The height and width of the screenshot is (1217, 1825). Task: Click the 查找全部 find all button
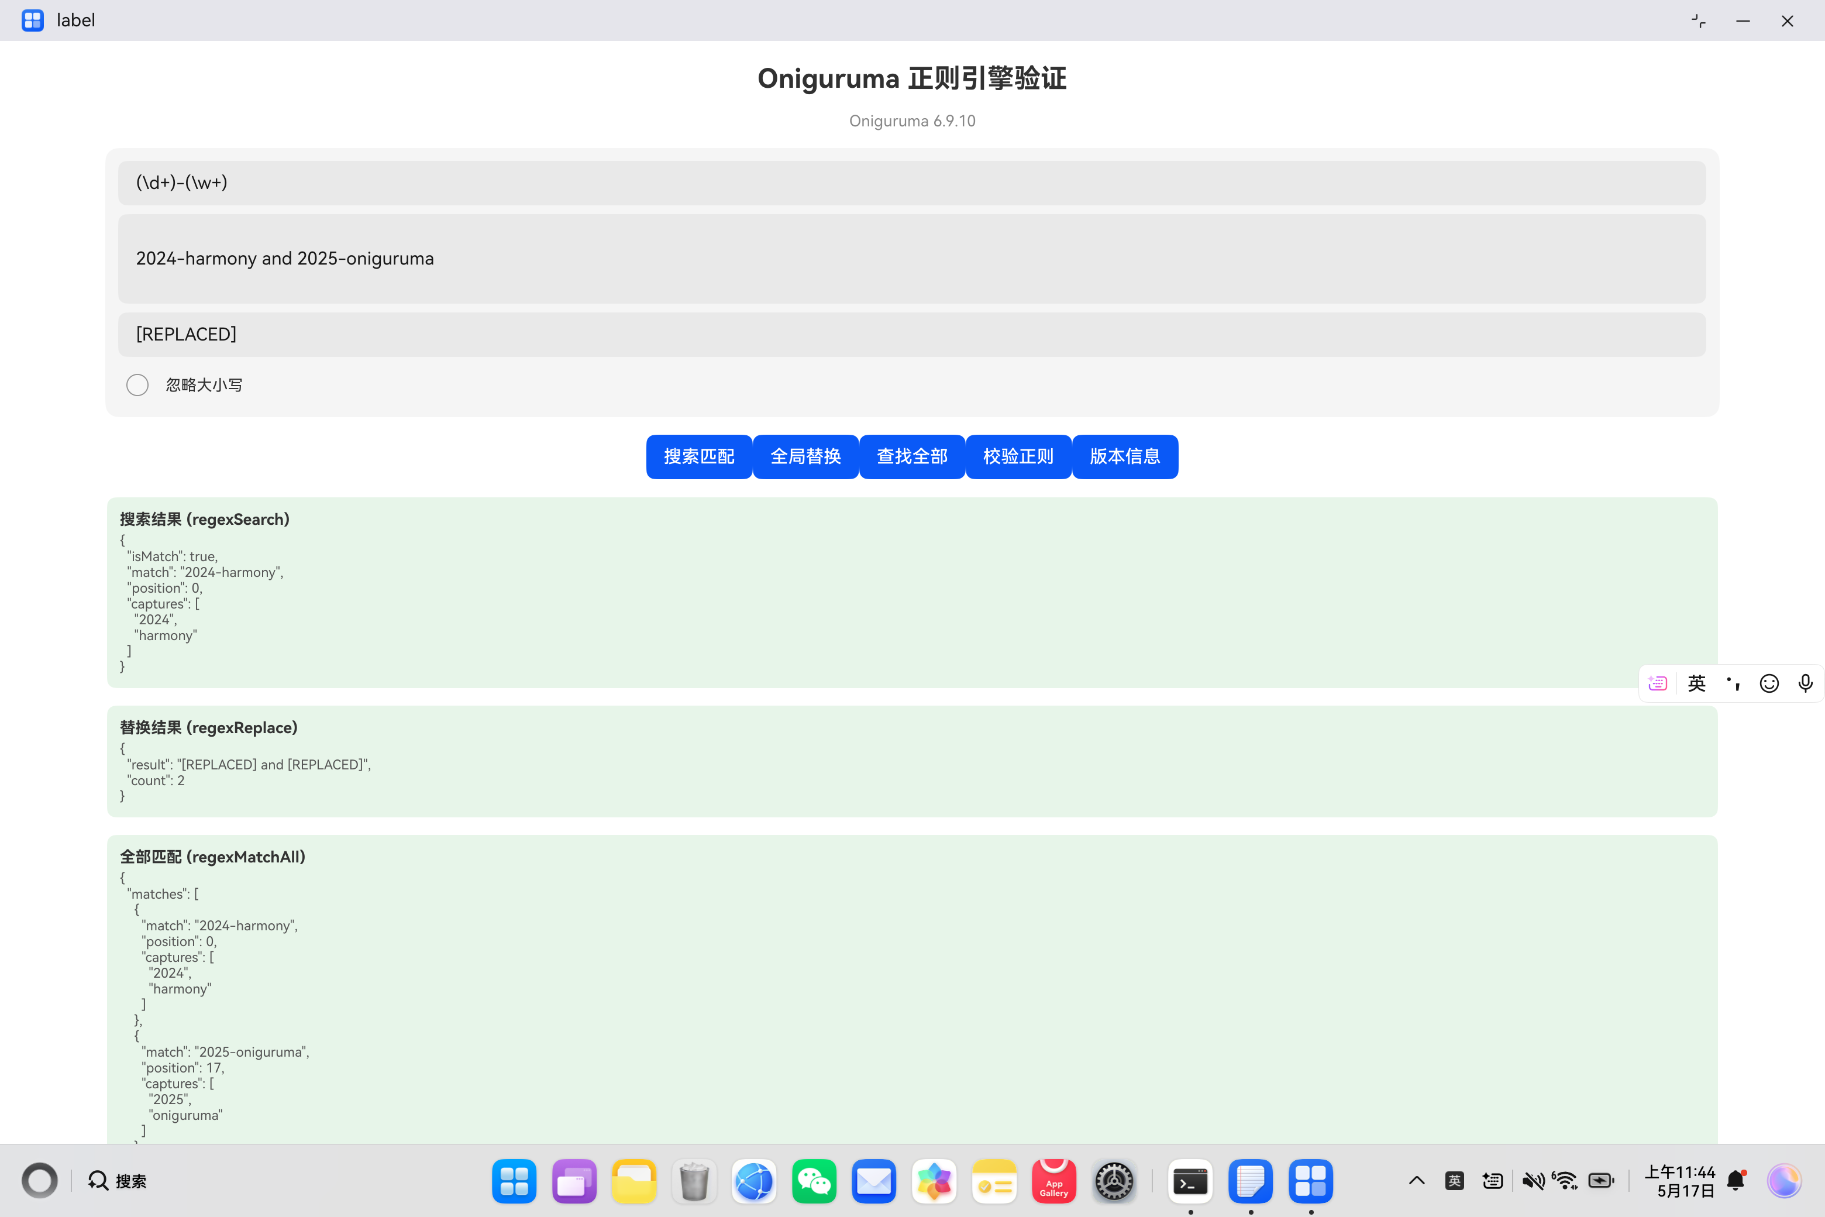tap(912, 456)
